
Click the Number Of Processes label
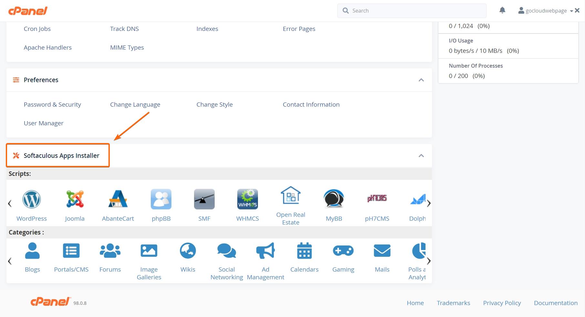point(476,66)
